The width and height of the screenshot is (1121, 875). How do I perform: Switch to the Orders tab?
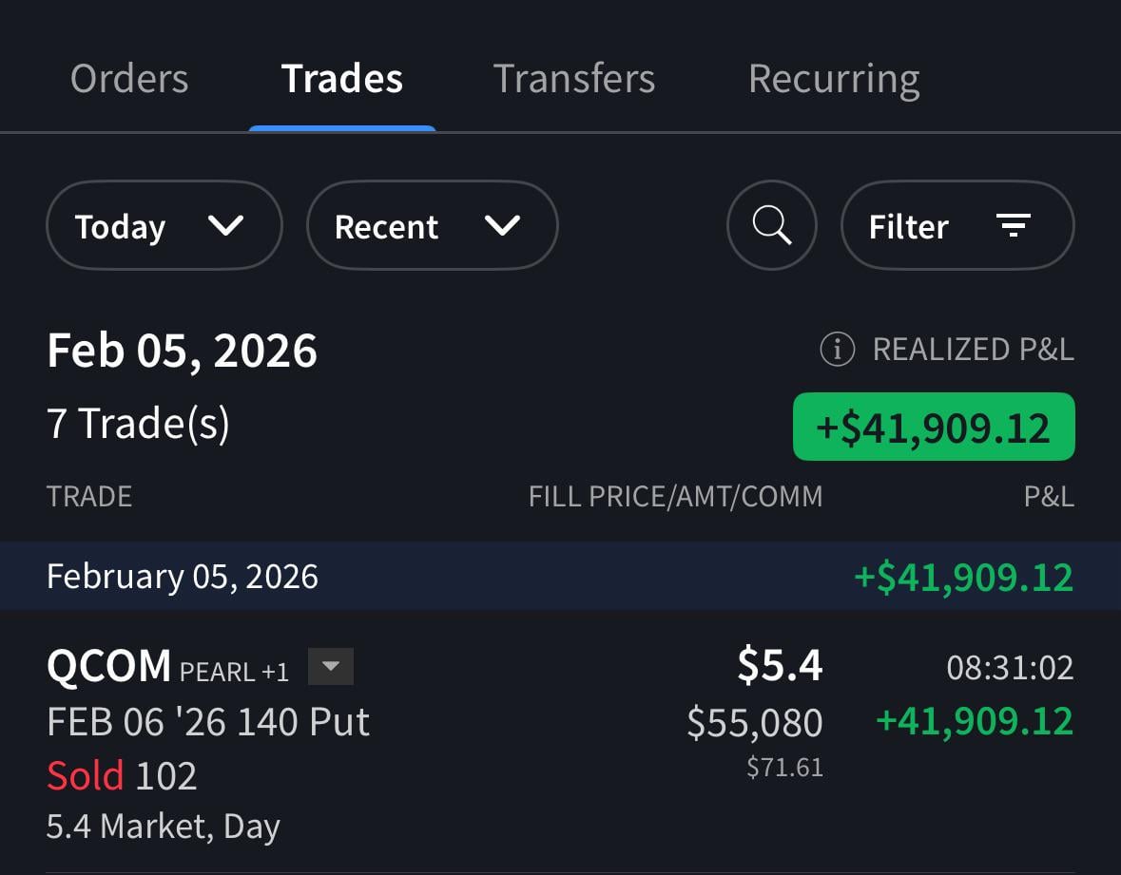click(129, 79)
